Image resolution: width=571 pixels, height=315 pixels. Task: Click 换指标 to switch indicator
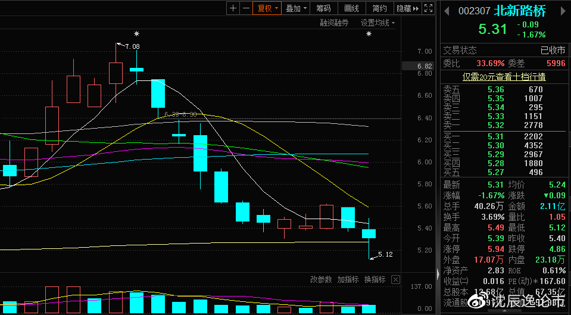tap(375, 280)
